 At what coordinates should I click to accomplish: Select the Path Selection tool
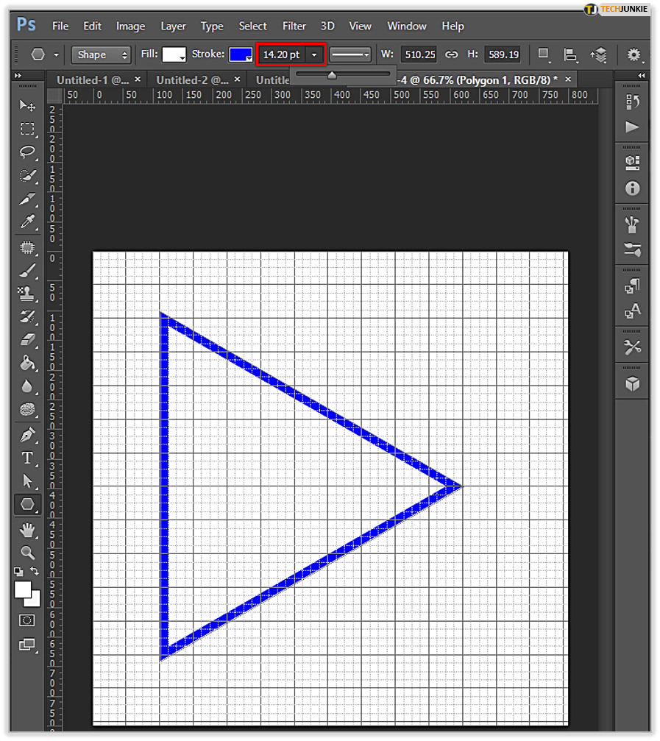[27, 481]
